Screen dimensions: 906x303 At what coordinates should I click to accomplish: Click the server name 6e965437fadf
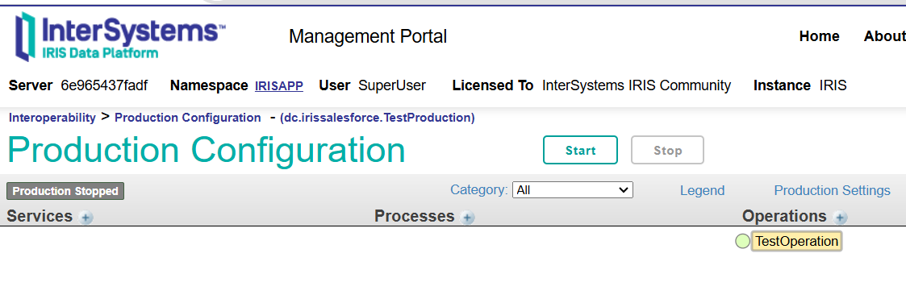(104, 86)
